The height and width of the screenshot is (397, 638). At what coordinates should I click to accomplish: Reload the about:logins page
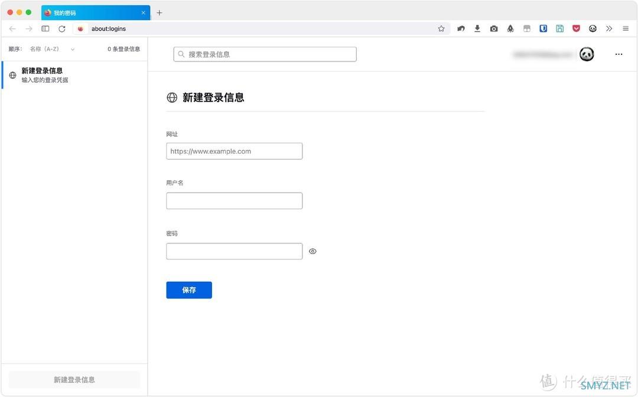pos(62,28)
